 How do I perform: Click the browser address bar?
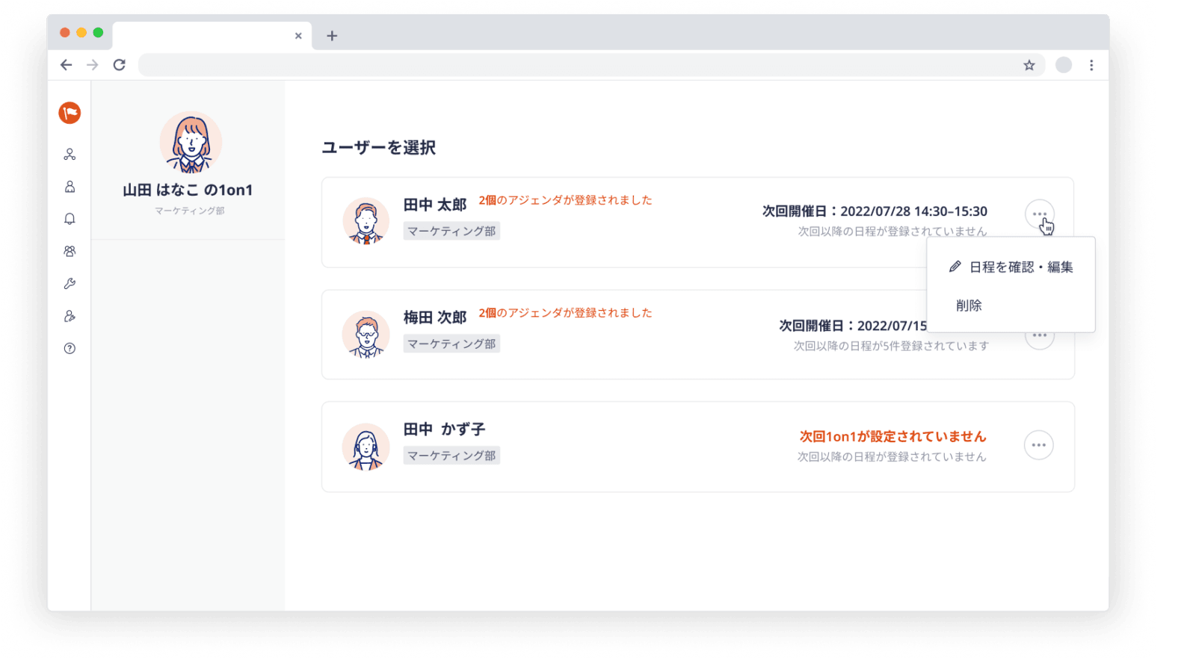pyautogui.click(x=591, y=65)
